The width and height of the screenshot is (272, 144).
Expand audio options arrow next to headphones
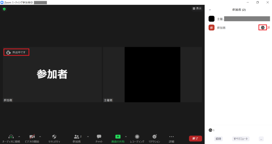(x=19, y=137)
